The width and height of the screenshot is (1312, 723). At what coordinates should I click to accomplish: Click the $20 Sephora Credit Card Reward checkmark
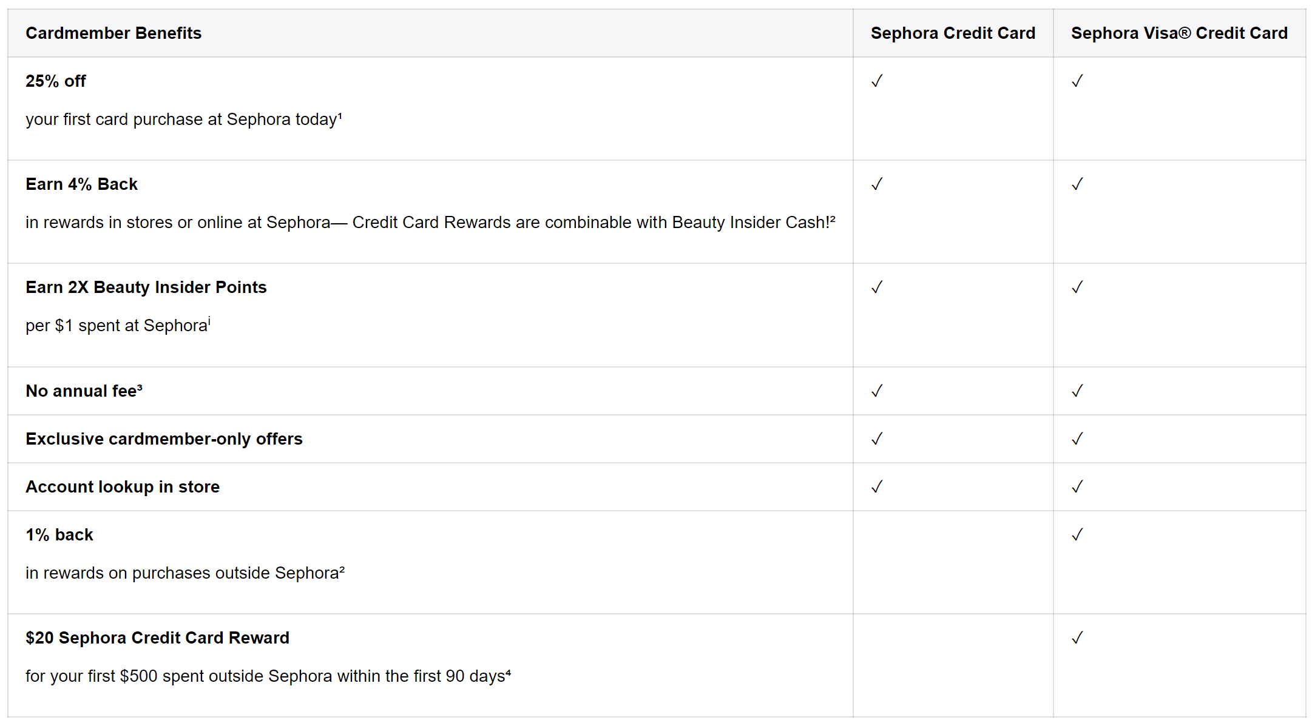1077,638
